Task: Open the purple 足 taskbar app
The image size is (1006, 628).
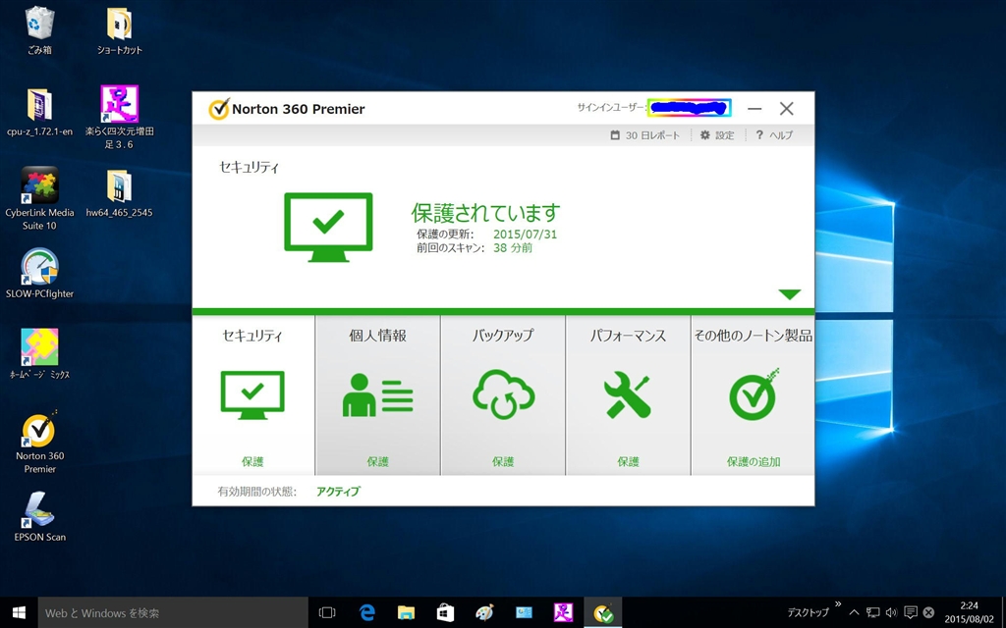Action: (x=563, y=612)
